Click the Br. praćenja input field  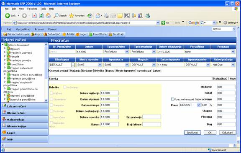click(151, 117)
